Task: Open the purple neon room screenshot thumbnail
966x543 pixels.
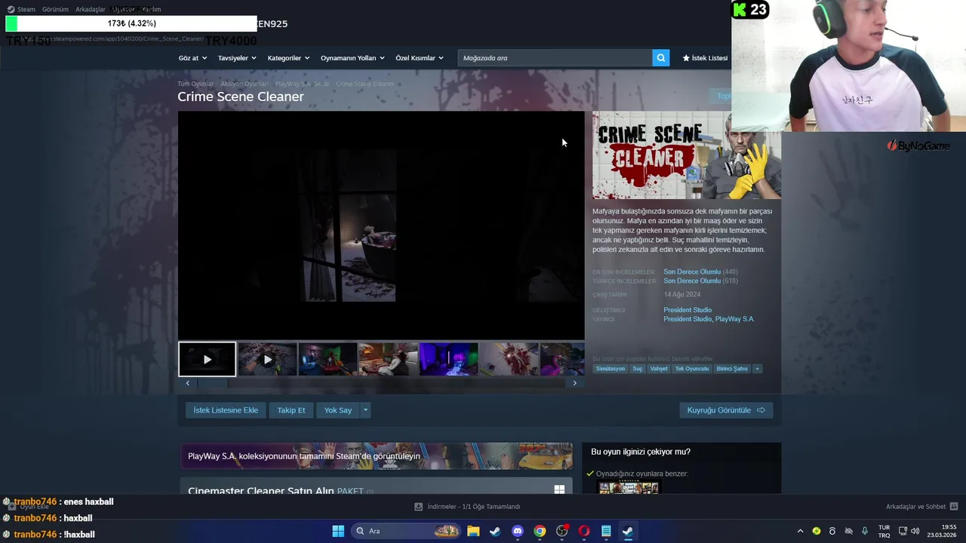Action: (448, 360)
